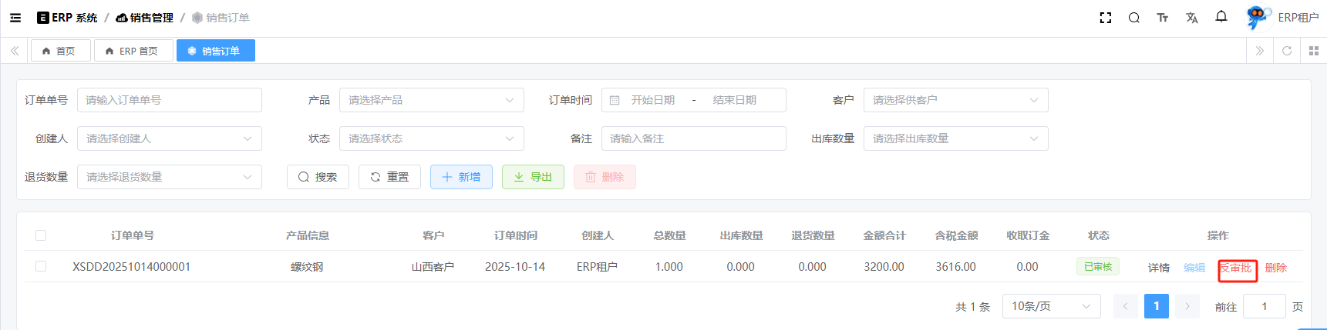1327x330 pixels.
Task: Switch to the ERP 首页 tab
Action: click(x=133, y=51)
